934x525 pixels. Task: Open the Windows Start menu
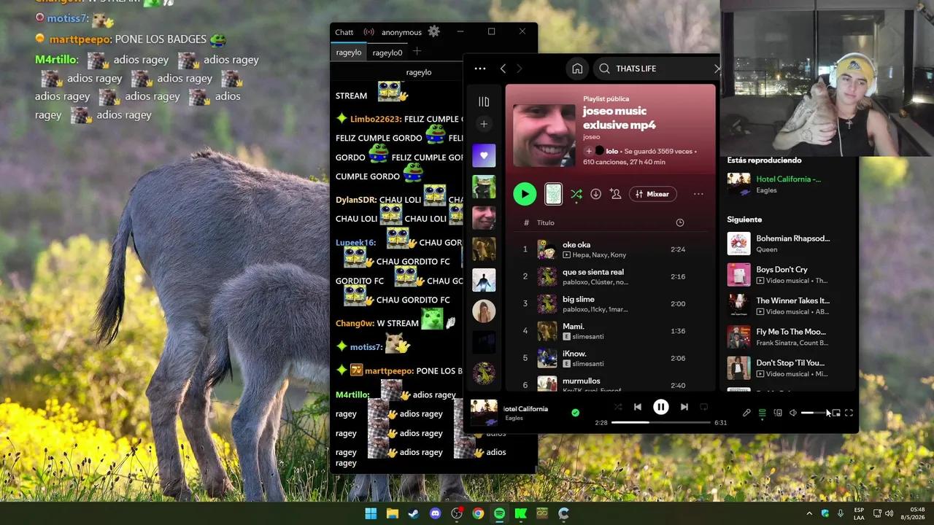[371, 513]
